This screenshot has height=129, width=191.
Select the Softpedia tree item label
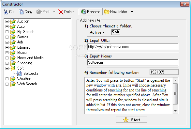pos(31,73)
